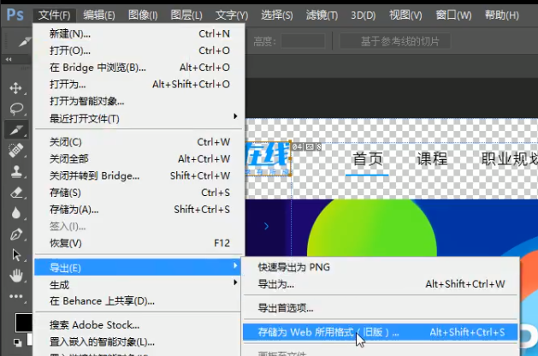The height and width of the screenshot is (356, 538).
Task: Select the Hand tool
Action: pyautogui.click(x=16, y=276)
